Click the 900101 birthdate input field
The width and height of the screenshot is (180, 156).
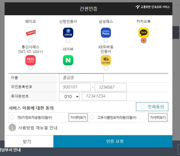[x=75, y=87]
